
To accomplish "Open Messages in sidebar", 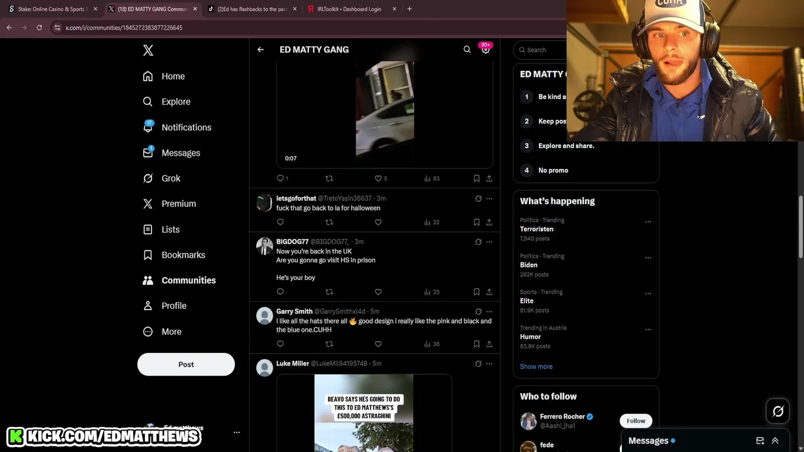I will (171, 153).
